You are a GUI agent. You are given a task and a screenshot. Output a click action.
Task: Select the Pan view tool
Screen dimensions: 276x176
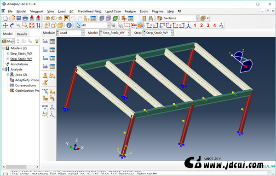6,25
